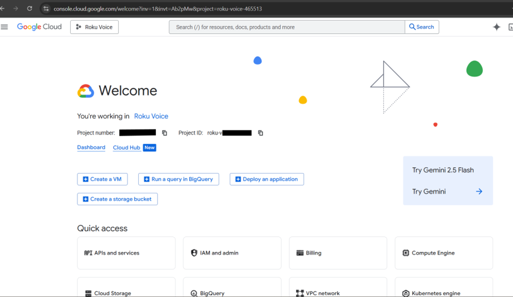Open Billing quick access card
Viewport: 513px width, 297px height.
[338, 253]
